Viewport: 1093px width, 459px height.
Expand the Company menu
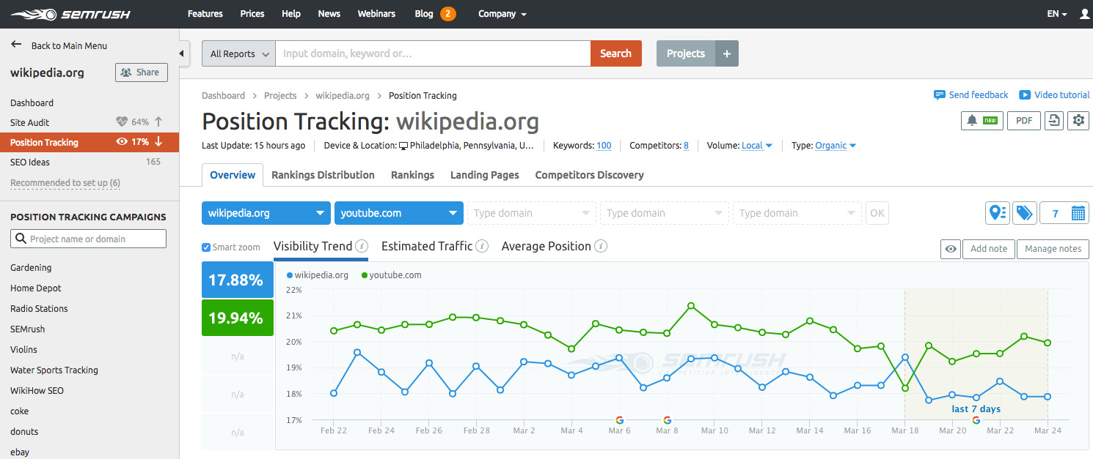tap(502, 14)
